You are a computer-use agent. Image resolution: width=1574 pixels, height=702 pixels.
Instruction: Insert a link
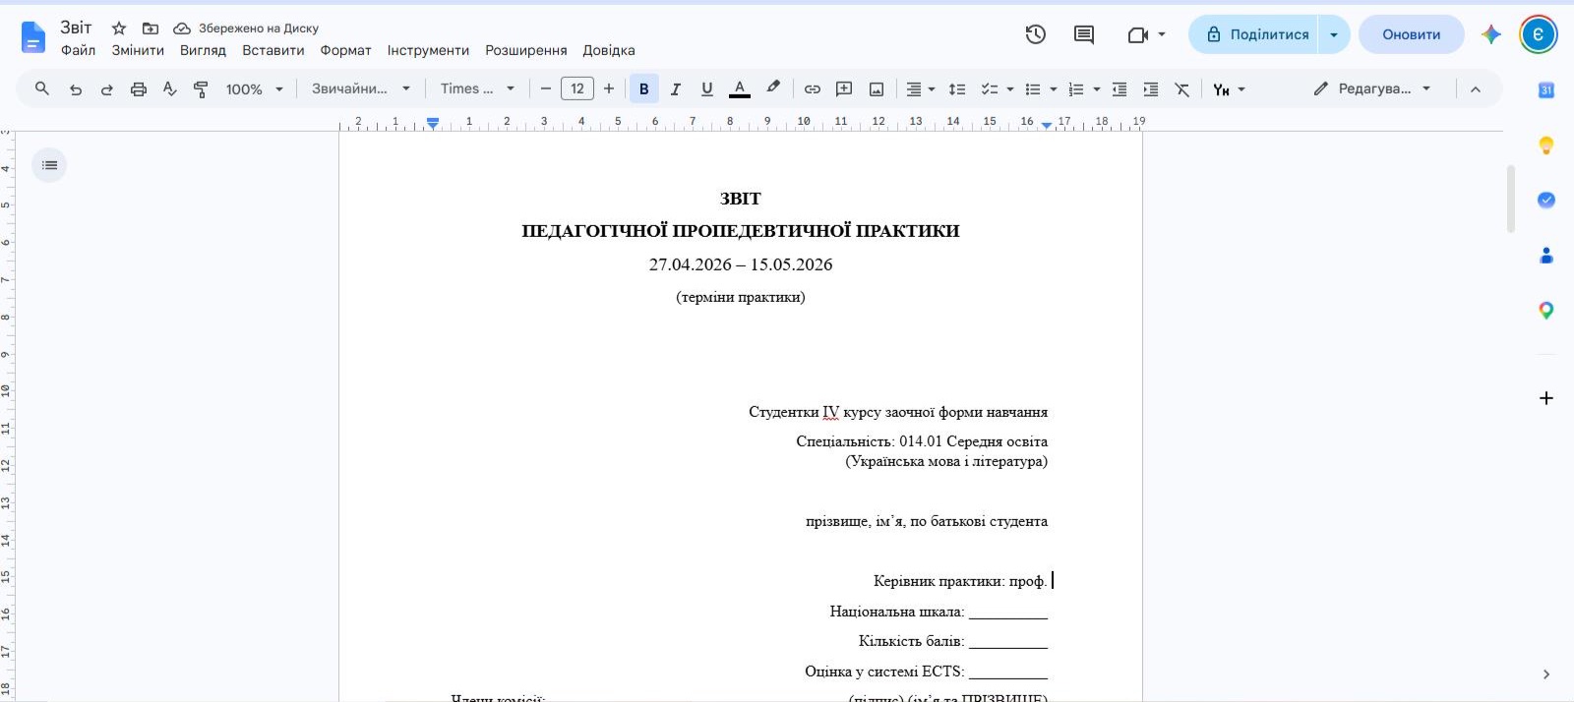(813, 88)
